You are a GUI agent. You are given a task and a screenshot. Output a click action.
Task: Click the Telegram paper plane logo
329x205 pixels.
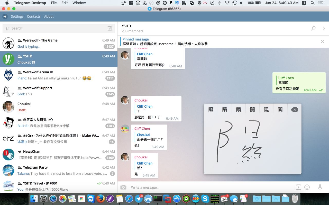5,16
